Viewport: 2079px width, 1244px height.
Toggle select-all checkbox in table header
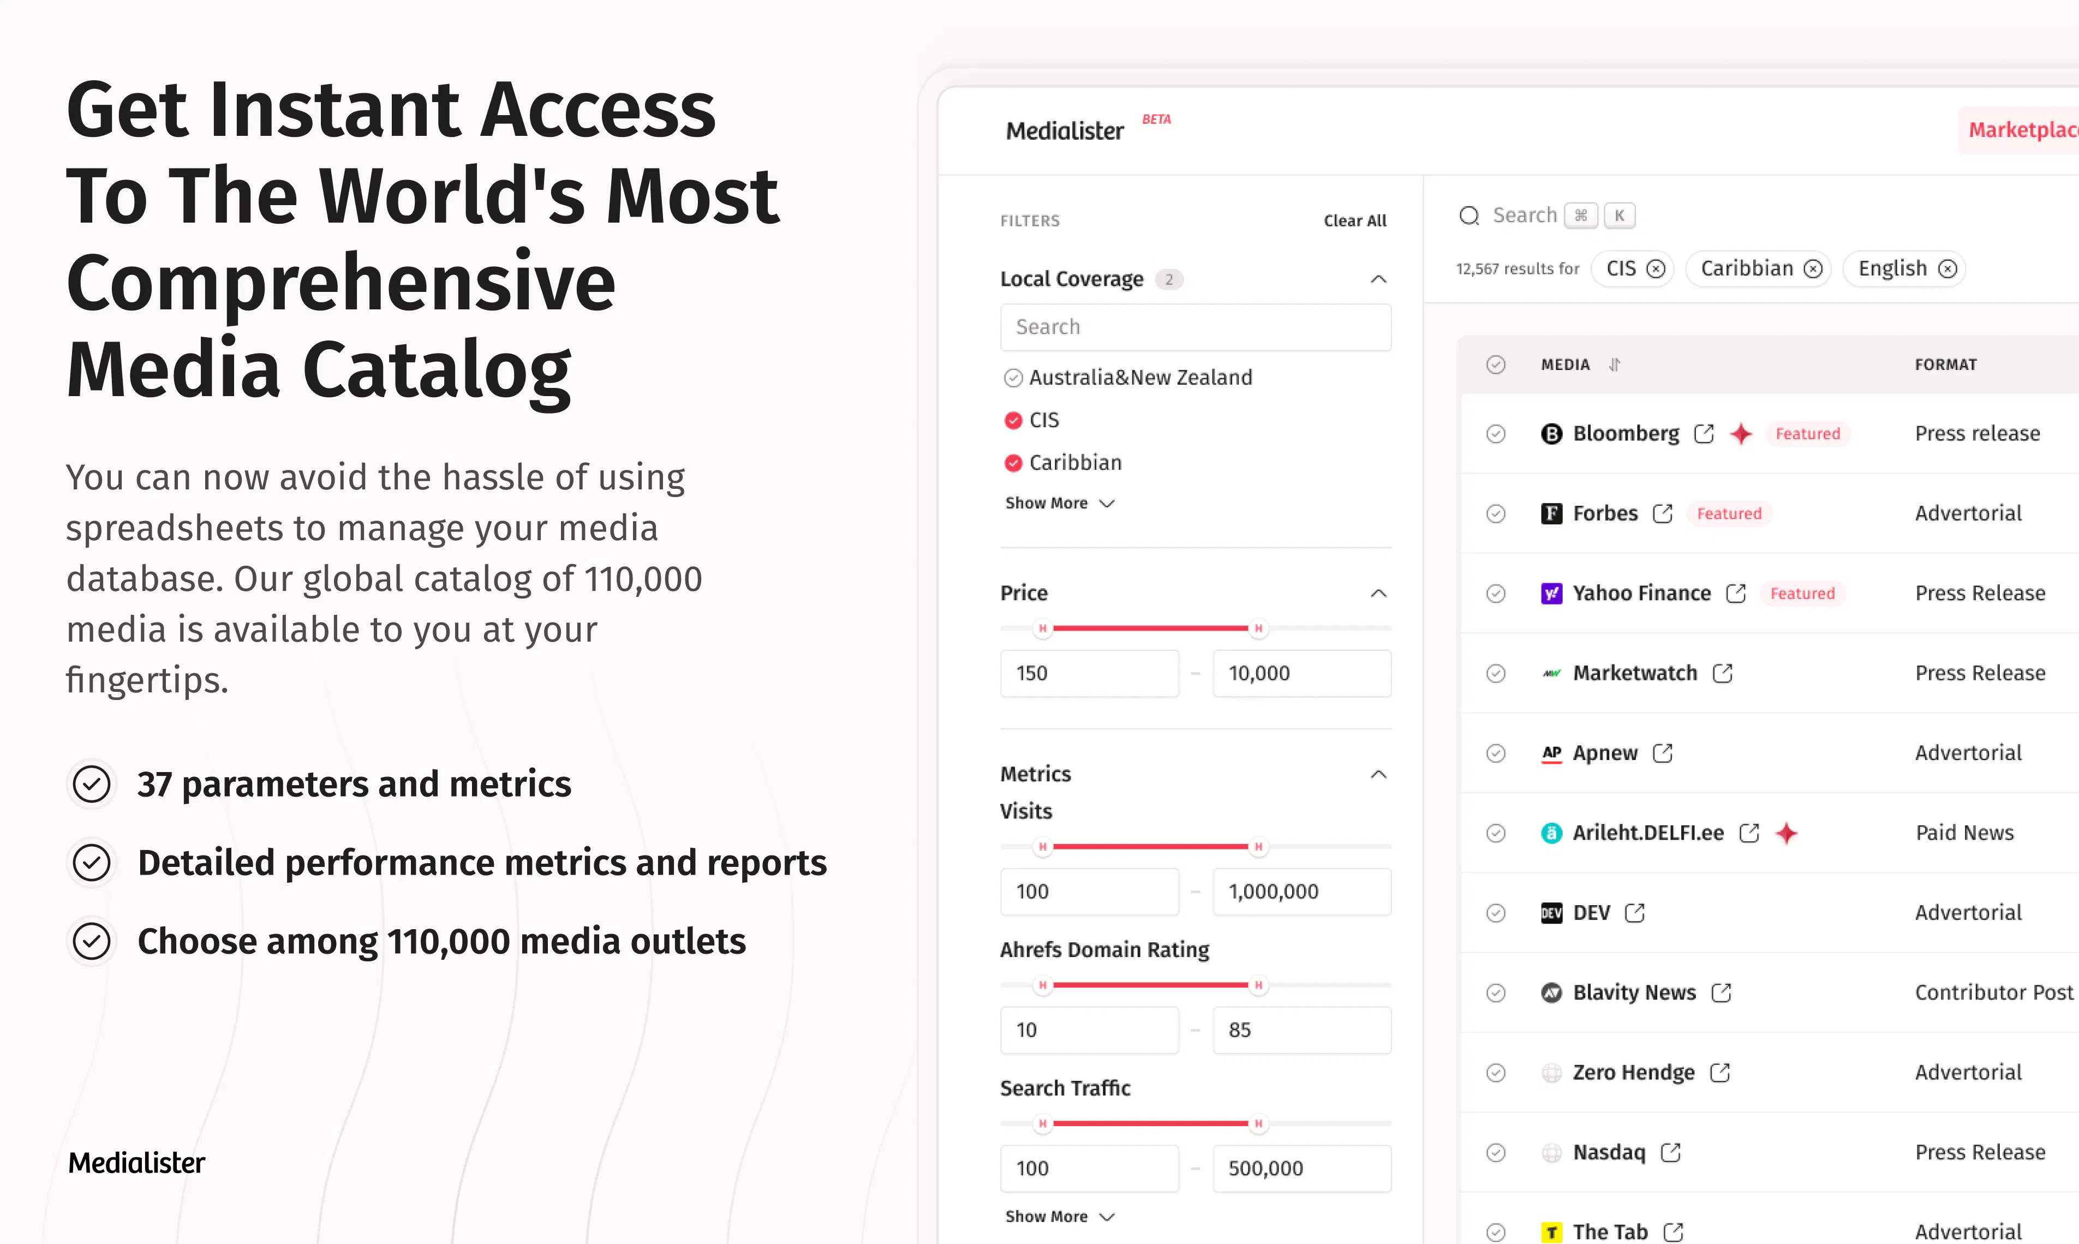[1496, 364]
